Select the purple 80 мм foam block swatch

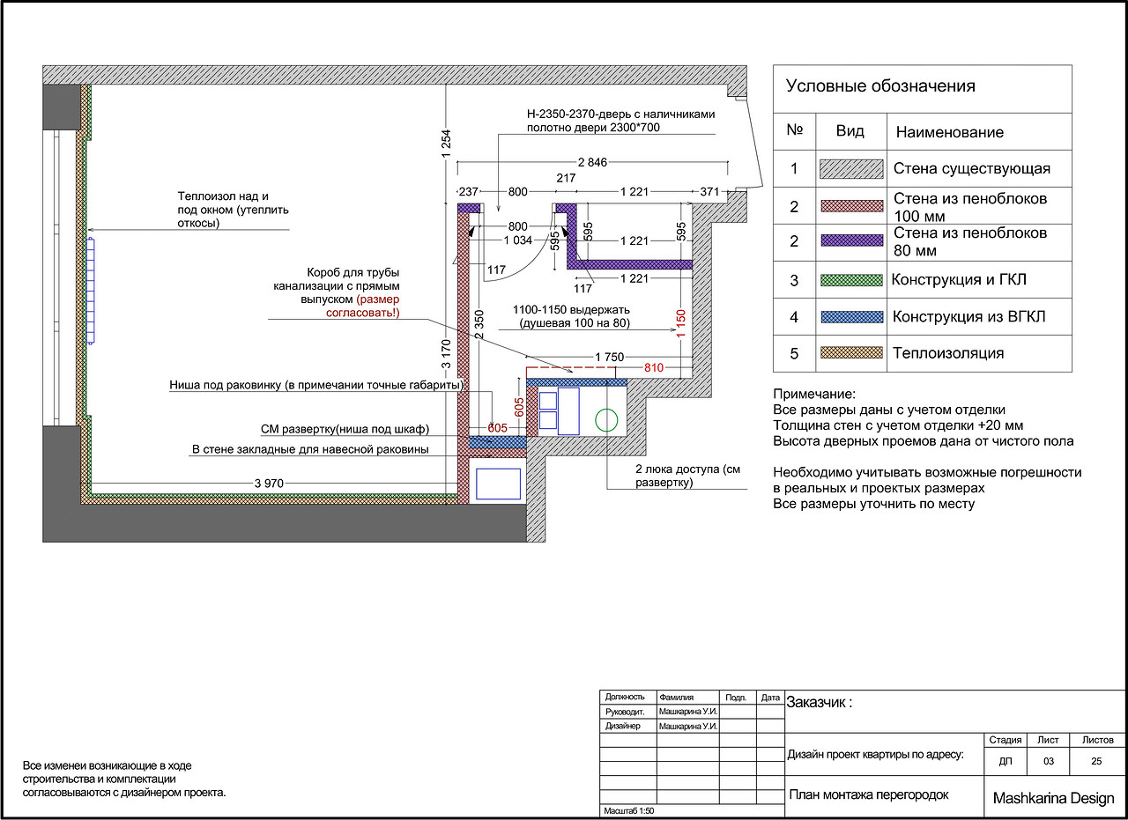tap(850, 242)
